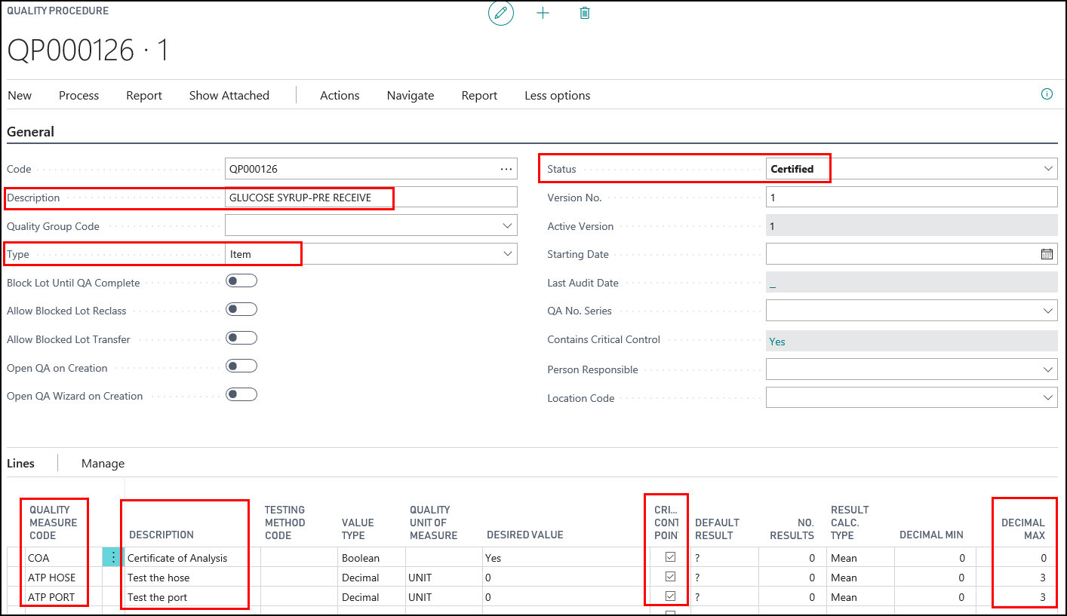Open the Code field ellipsis lookup
This screenshot has height=616, width=1067.
click(x=506, y=169)
